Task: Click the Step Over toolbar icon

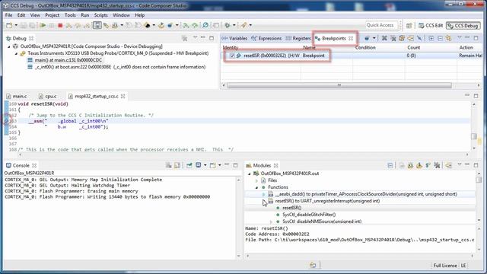Action: tap(78, 25)
